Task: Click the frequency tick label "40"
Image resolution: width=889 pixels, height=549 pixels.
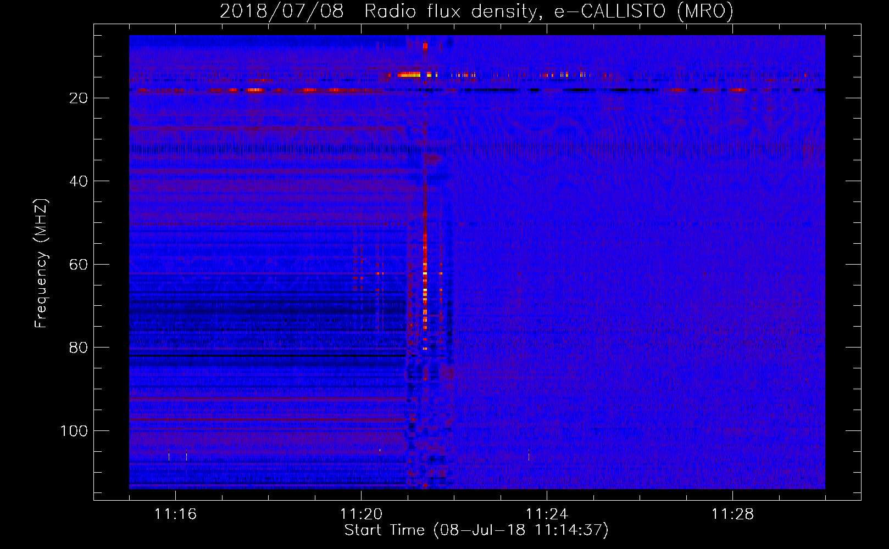Action: coord(79,181)
